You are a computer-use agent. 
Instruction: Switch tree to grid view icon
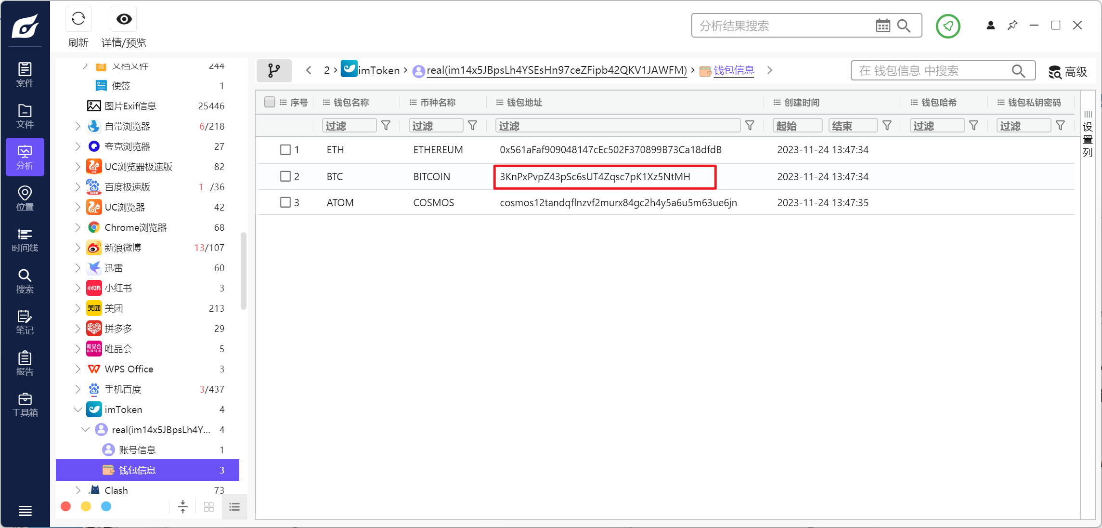point(209,507)
